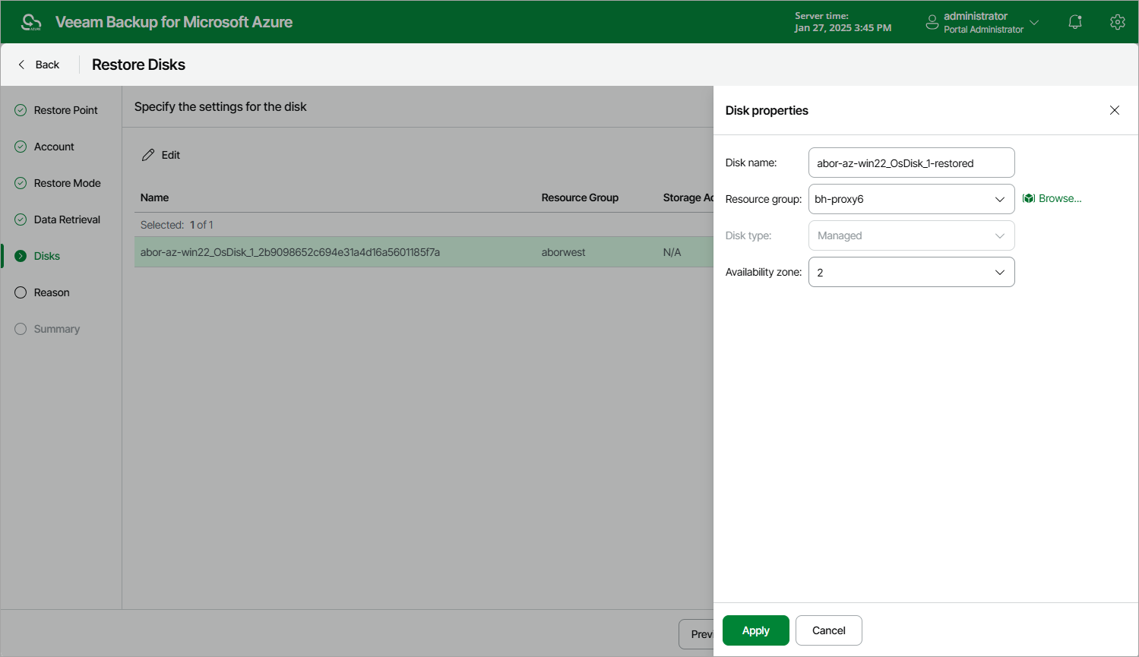This screenshot has height=657, width=1139.
Task: Click the Disks step arrow icon
Action: (x=21, y=256)
